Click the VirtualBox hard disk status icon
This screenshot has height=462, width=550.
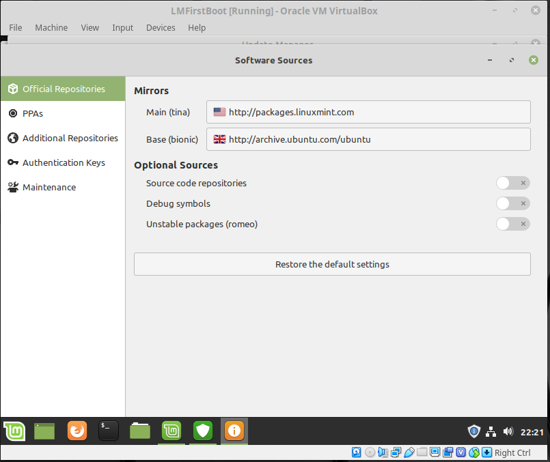click(357, 452)
